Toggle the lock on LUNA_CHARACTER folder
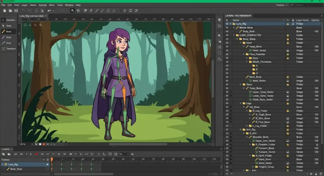324x176 pixels. point(288,35)
